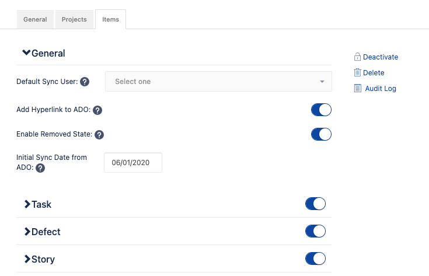Click the Initial Sync Date field

(x=133, y=163)
